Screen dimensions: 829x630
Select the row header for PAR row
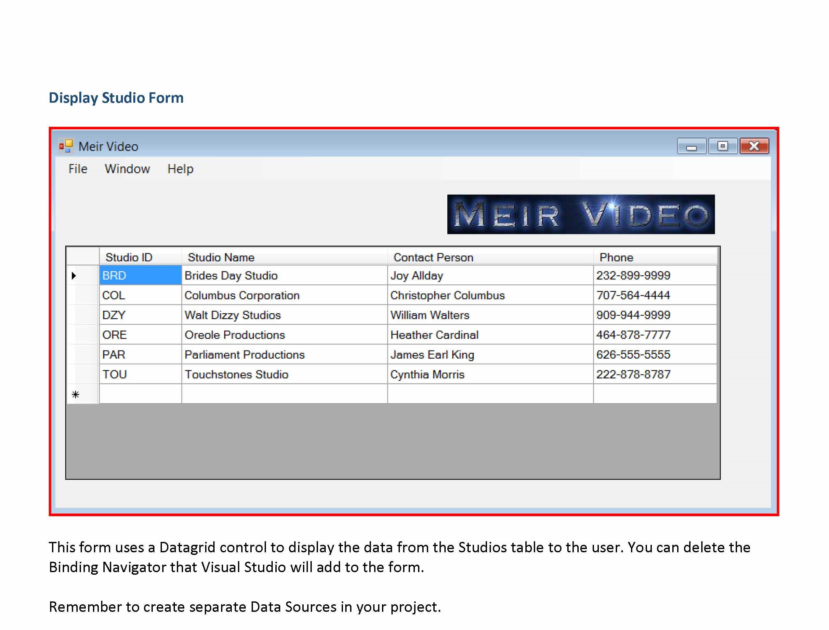83,355
